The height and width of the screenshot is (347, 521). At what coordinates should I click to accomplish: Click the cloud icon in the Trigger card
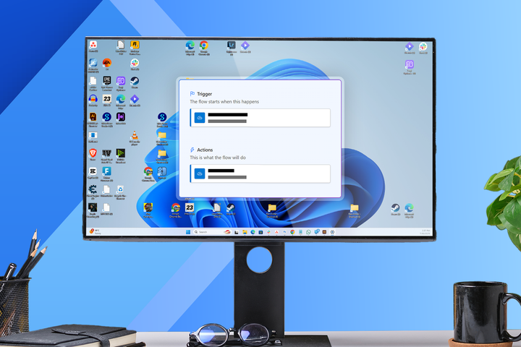click(x=200, y=118)
